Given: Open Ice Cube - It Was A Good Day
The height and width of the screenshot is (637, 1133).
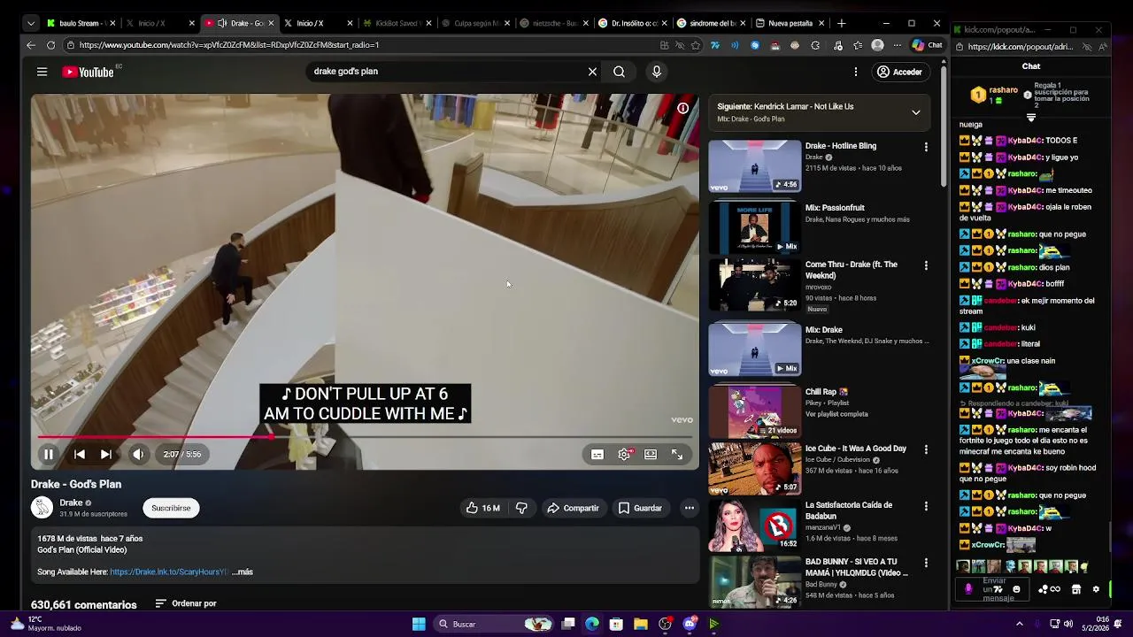Looking at the screenshot, I should [x=856, y=449].
